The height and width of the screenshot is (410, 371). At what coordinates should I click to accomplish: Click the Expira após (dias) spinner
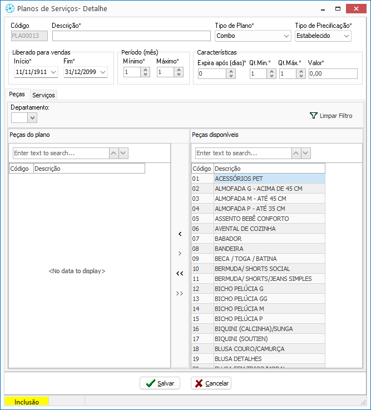pos(231,74)
